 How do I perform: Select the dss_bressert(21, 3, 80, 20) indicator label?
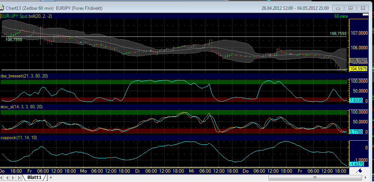point(24,76)
